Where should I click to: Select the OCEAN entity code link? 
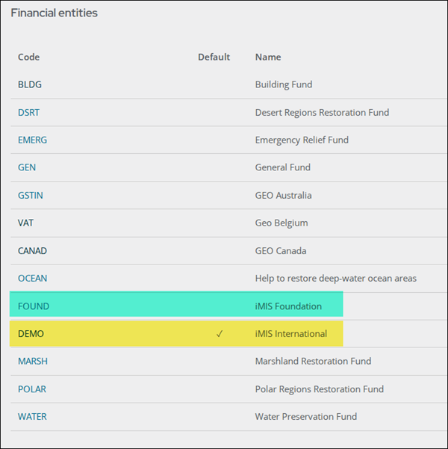tap(32, 278)
